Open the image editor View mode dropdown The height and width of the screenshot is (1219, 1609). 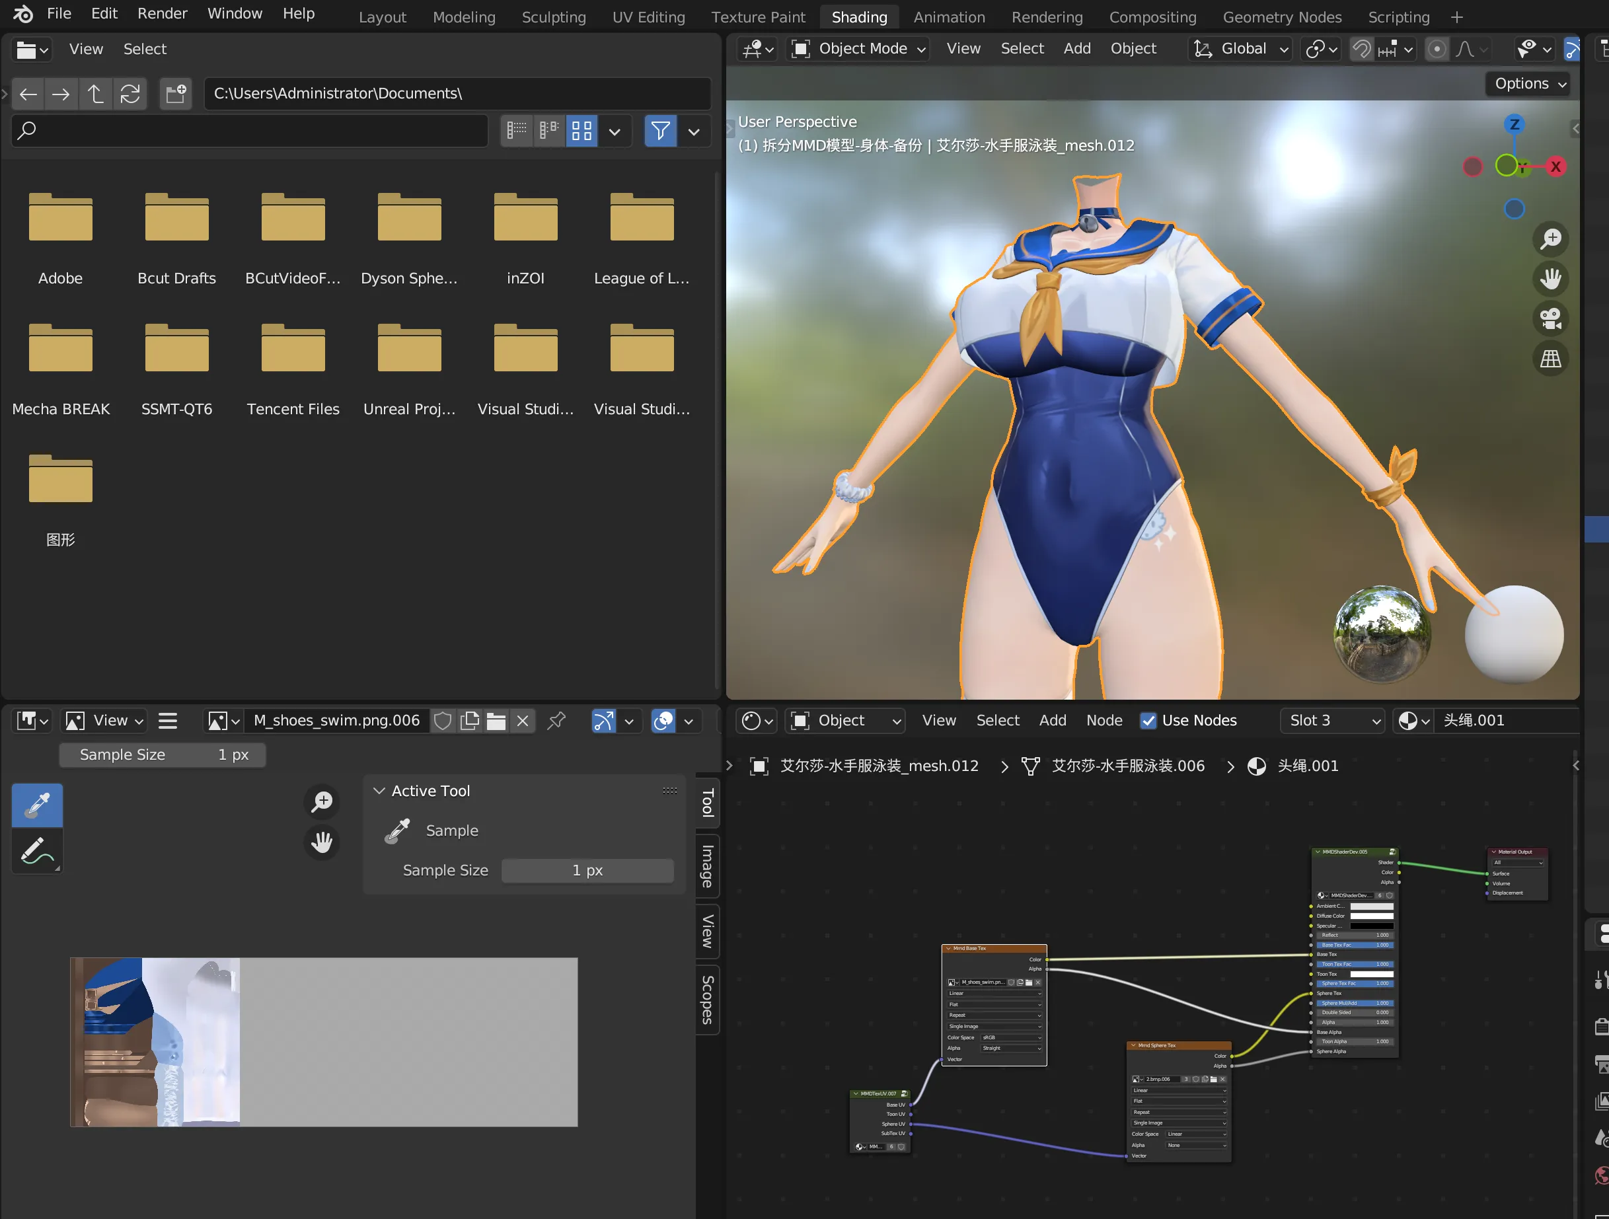click(103, 721)
